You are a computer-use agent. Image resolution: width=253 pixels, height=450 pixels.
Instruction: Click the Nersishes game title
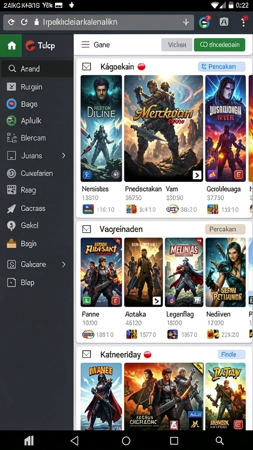(95, 189)
